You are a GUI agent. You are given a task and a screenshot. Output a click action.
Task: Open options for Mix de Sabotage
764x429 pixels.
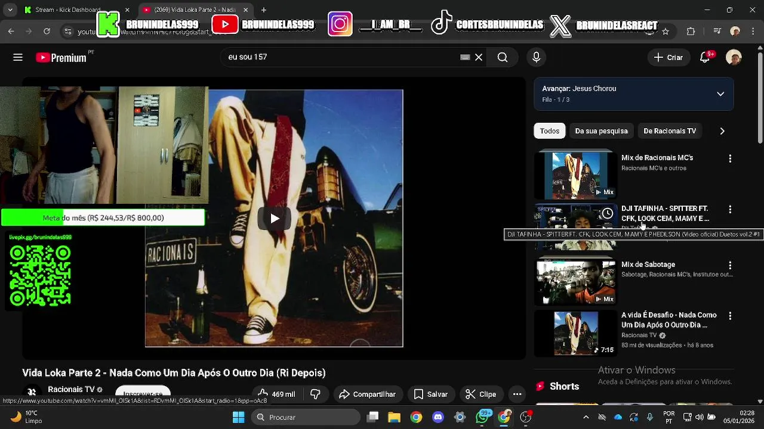(730, 266)
